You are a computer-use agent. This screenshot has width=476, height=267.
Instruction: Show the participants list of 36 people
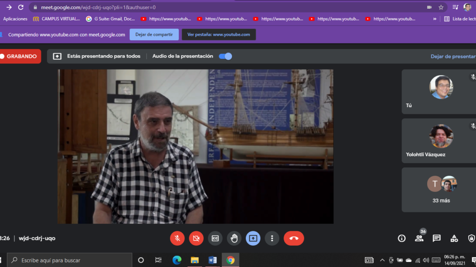click(419, 238)
